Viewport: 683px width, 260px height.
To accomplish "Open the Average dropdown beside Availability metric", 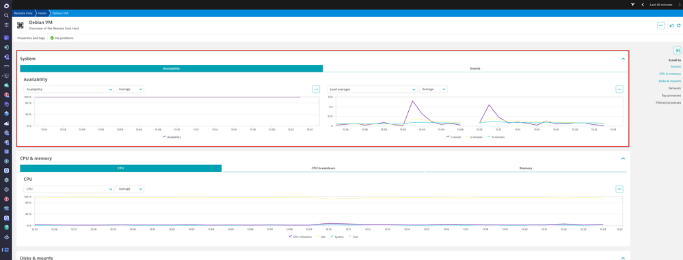I will click(130, 89).
